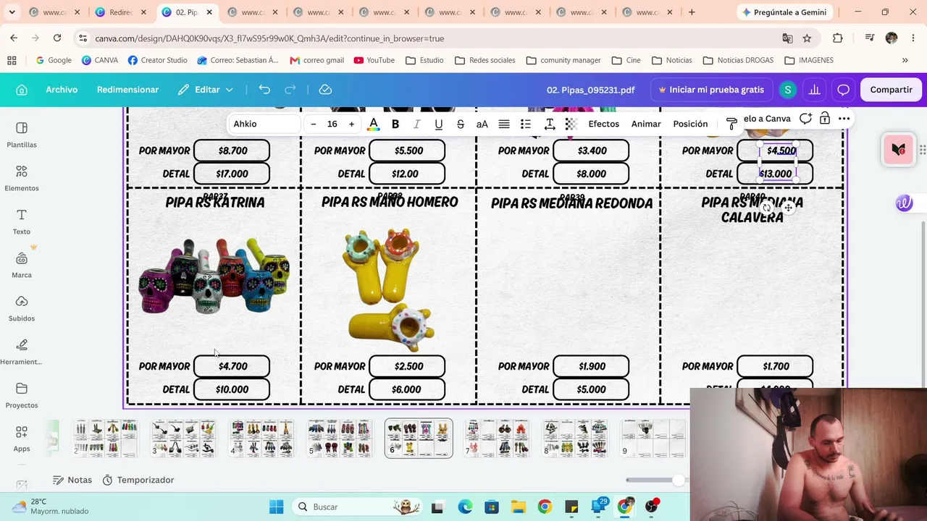This screenshot has width=927, height=521.
Task: Open the tab search dropdown arrow
Action: (14, 12)
